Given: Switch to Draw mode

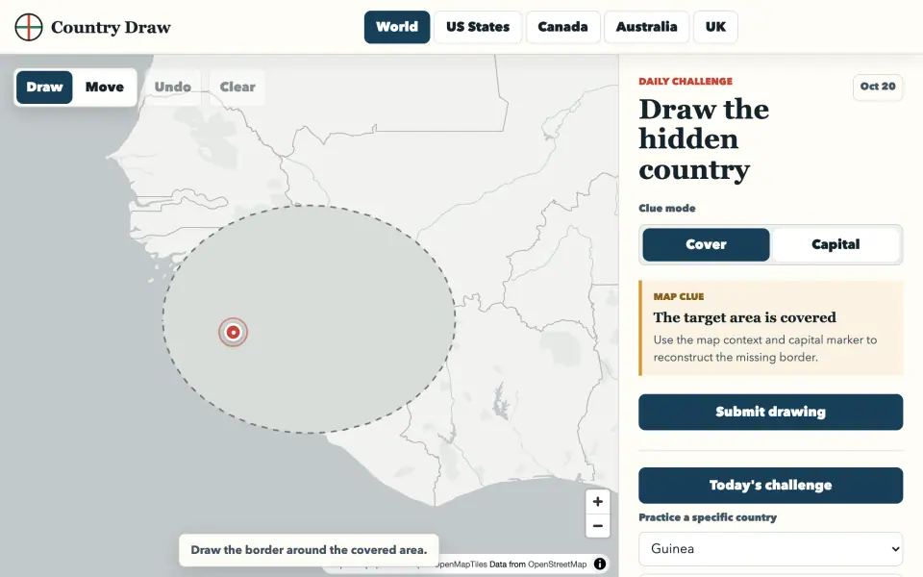Looking at the screenshot, I should point(45,88).
